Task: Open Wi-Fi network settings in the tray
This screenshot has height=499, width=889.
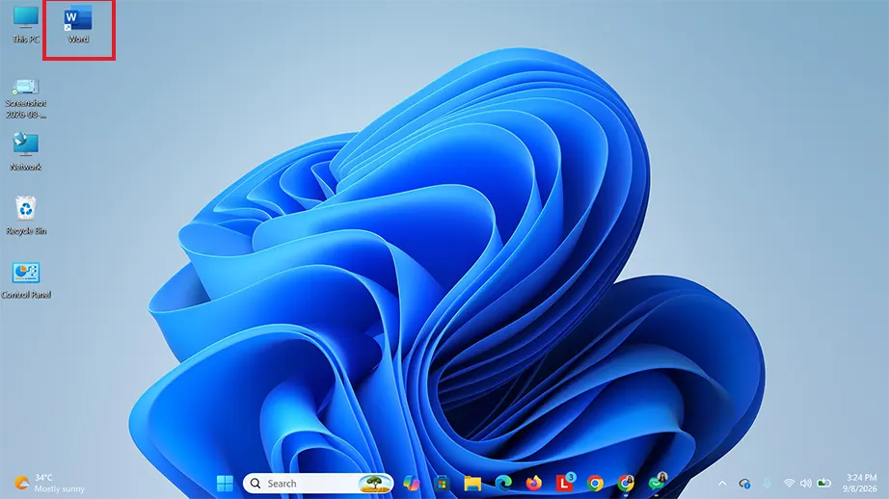Action: pos(789,484)
